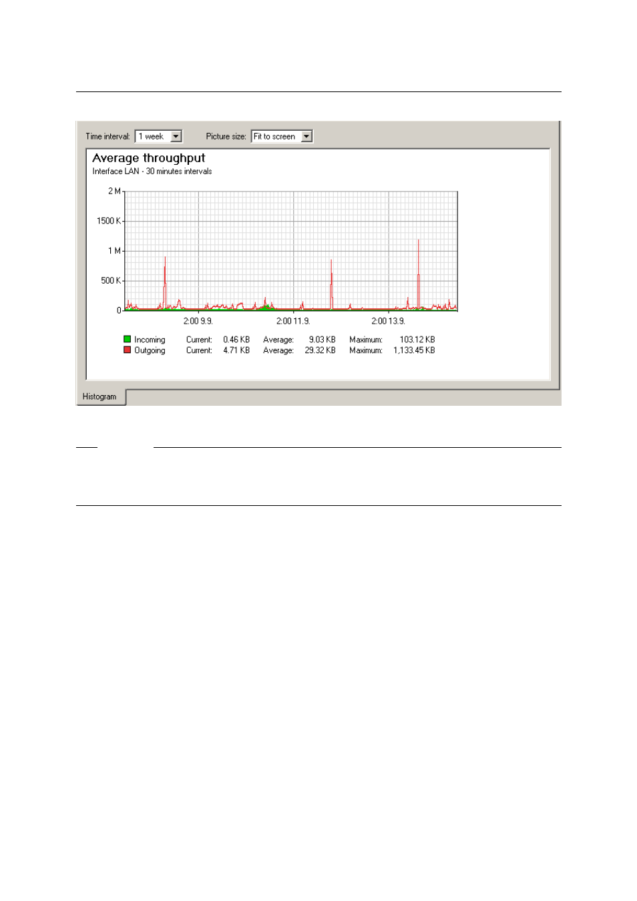Click the outgoing current value '4.71 KB'

click(x=236, y=350)
